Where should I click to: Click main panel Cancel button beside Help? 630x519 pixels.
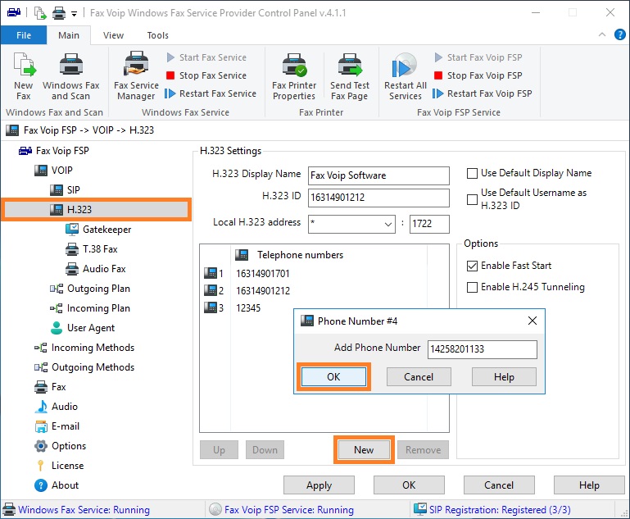(x=499, y=485)
